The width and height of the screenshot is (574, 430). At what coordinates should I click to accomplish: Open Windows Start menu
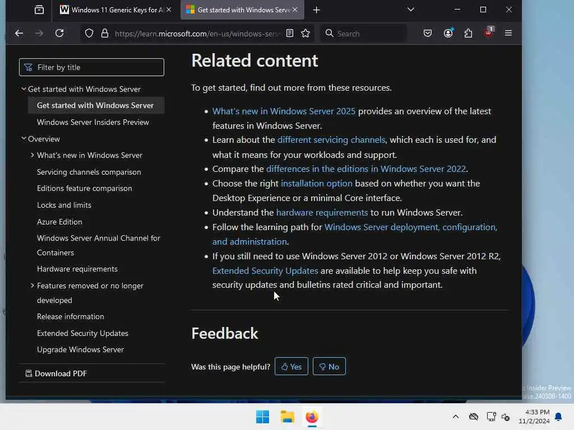coord(262,417)
